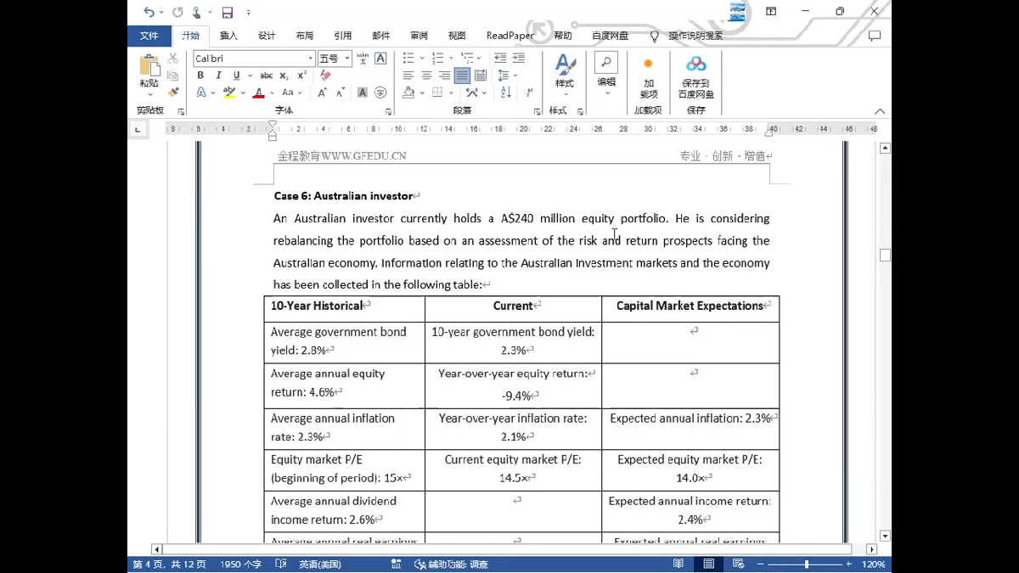Screen dimensions: 1019x573
Task: Click the 加载项 add-ins button
Action: click(x=648, y=76)
